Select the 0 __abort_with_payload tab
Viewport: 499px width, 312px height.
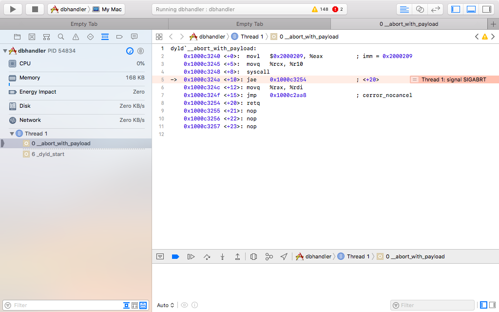pyautogui.click(x=408, y=24)
